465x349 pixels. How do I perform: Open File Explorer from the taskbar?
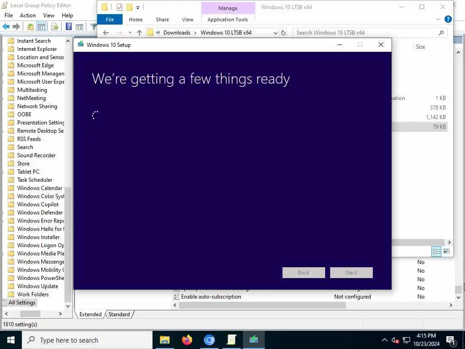164,340
